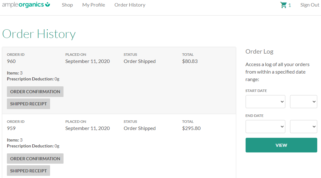The height and width of the screenshot is (178, 321).
Task: Open the wider End Date dropdown
Action: [265, 127]
